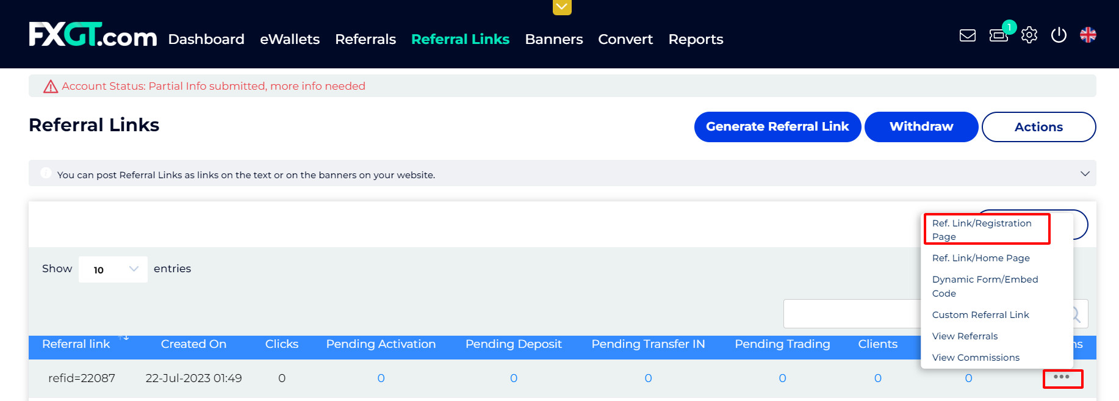Click the table search input field
Viewport: 1119px width, 401px height.
(x=851, y=314)
